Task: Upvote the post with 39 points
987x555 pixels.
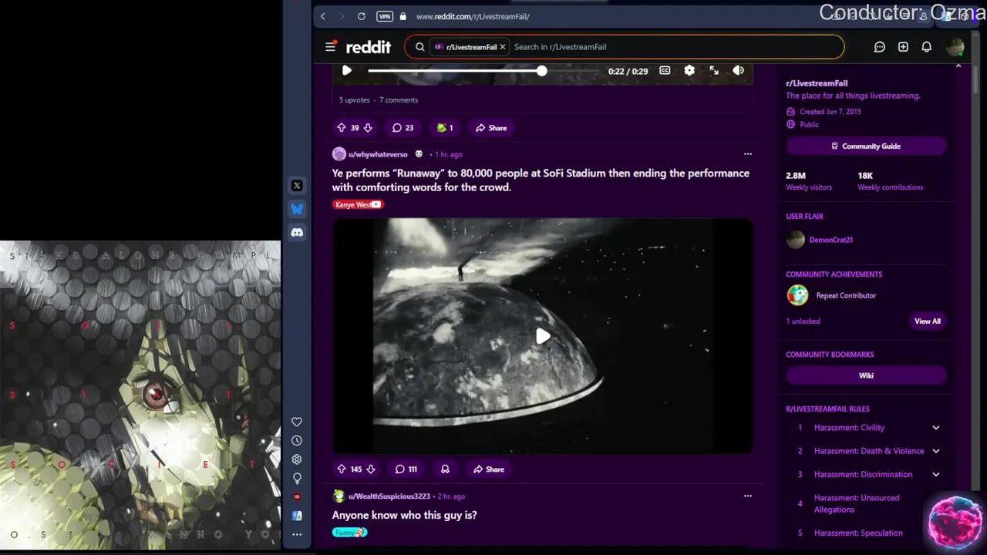Action: pos(342,128)
